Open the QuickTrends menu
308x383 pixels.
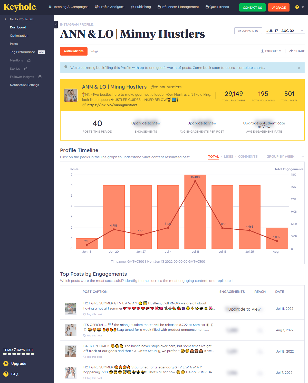(x=217, y=7)
